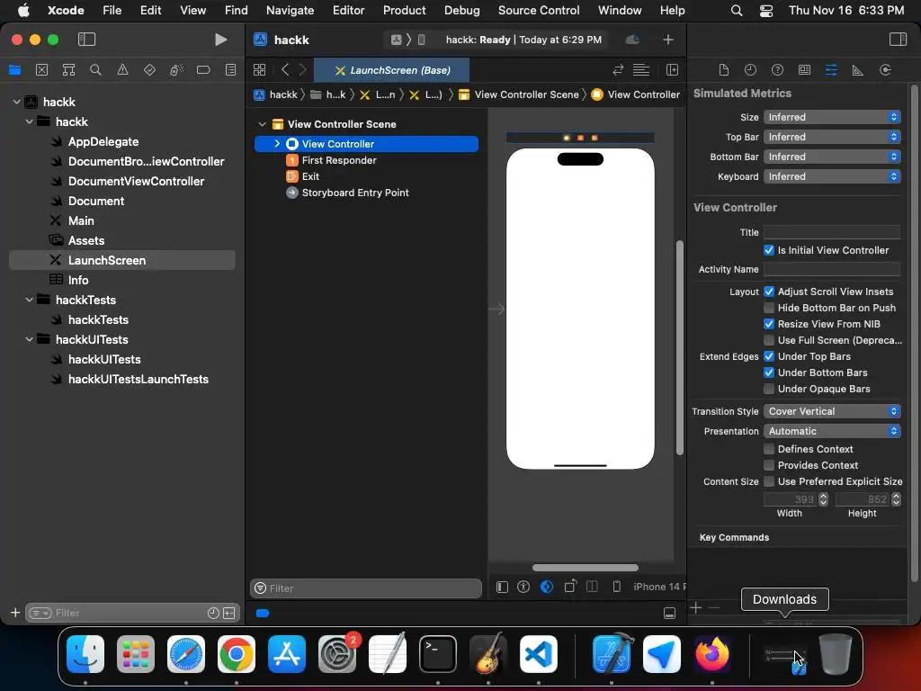Click the View Controller Scene breadcrumb
921x691 pixels.
[x=519, y=94]
